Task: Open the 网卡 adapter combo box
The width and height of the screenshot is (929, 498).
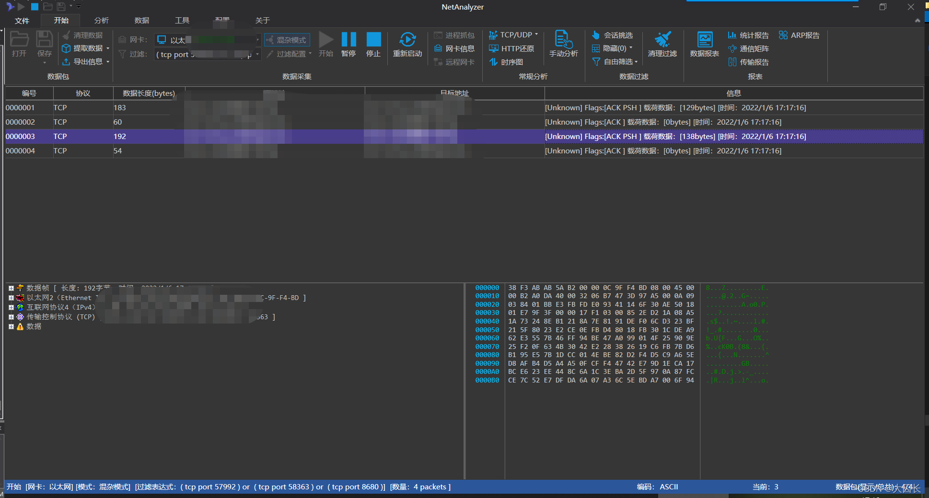Action: click(x=207, y=40)
